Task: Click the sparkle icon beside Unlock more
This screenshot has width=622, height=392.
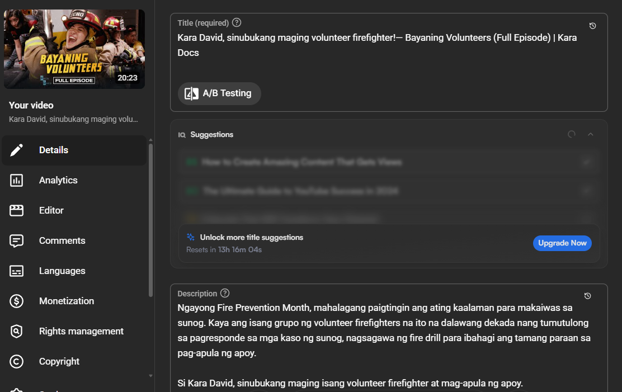Action: [x=190, y=237]
